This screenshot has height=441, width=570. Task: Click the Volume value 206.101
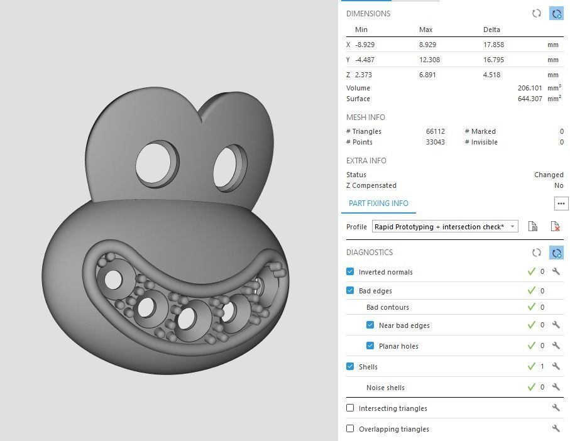530,89
